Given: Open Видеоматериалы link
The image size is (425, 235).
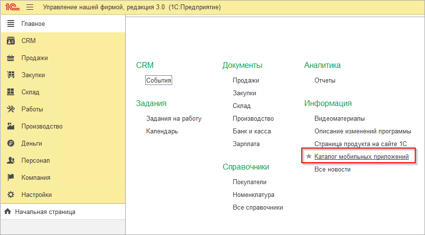Looking at the screenshot, I should pos(339,119).
